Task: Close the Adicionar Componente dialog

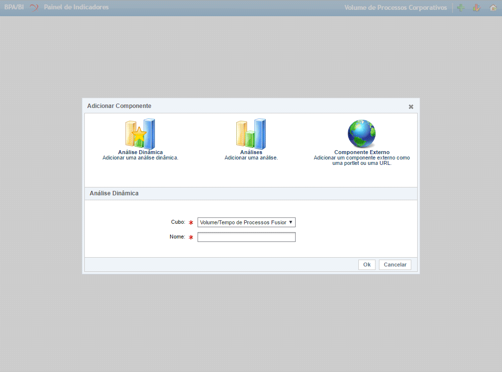Action: (411, 106)
